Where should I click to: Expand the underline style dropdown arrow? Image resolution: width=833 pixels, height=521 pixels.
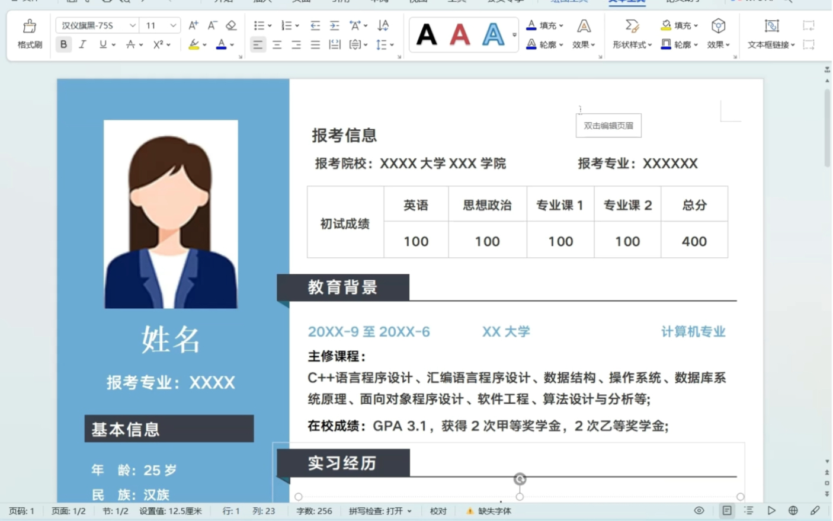coord(114,45)
